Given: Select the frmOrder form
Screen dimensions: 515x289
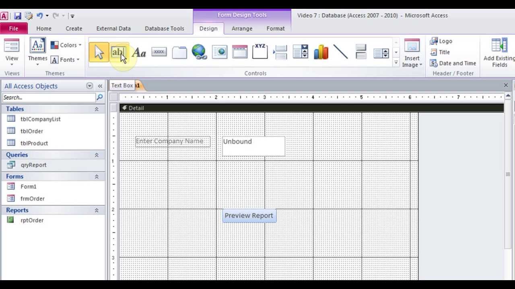Looking at the screenshot, I should pos(33,199).
